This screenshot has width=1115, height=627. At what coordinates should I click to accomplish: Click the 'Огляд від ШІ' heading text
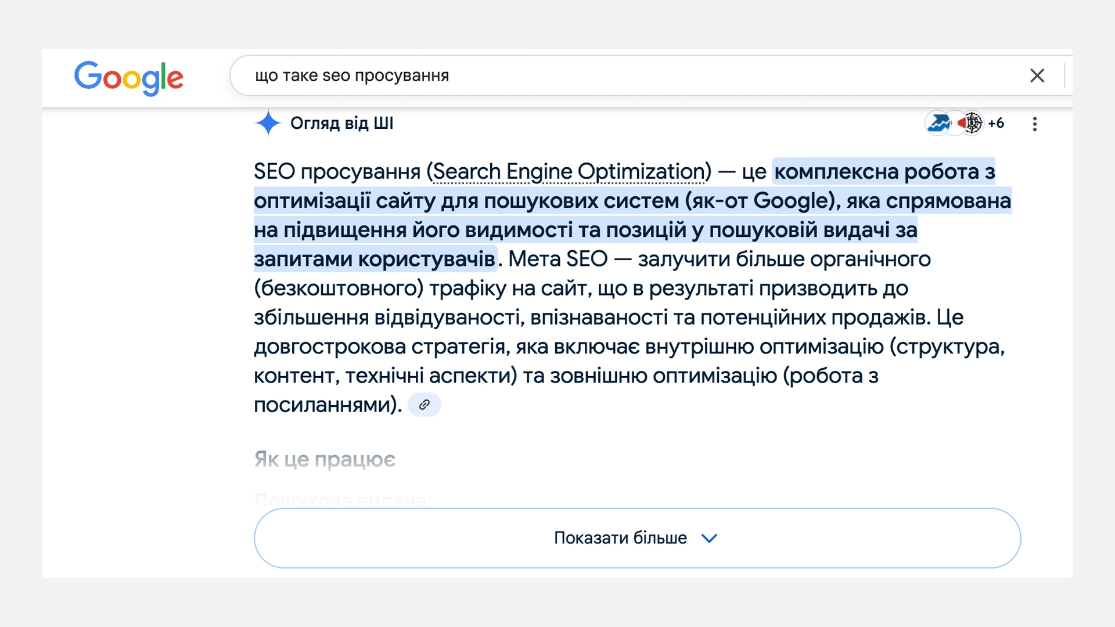point(341,123)
